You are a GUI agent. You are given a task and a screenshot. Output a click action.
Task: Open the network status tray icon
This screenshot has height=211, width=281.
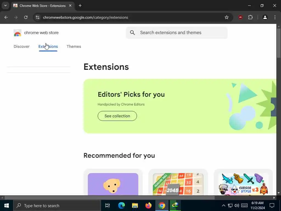(230, 206)
